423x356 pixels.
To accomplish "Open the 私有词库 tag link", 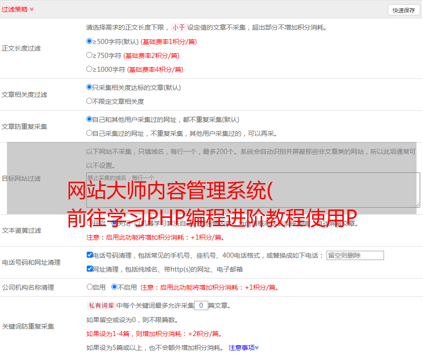I will point(101,305).
